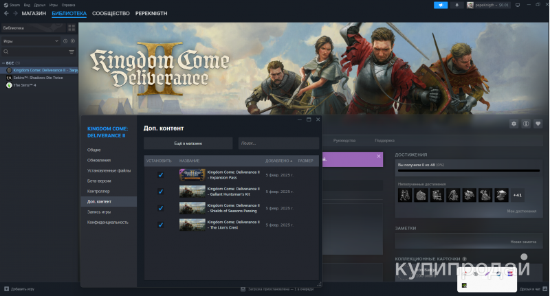Toggle Gallant Huntsman's Kit install checkbox
The width and height of the screenshot is (550, 296).
point(160,192)
